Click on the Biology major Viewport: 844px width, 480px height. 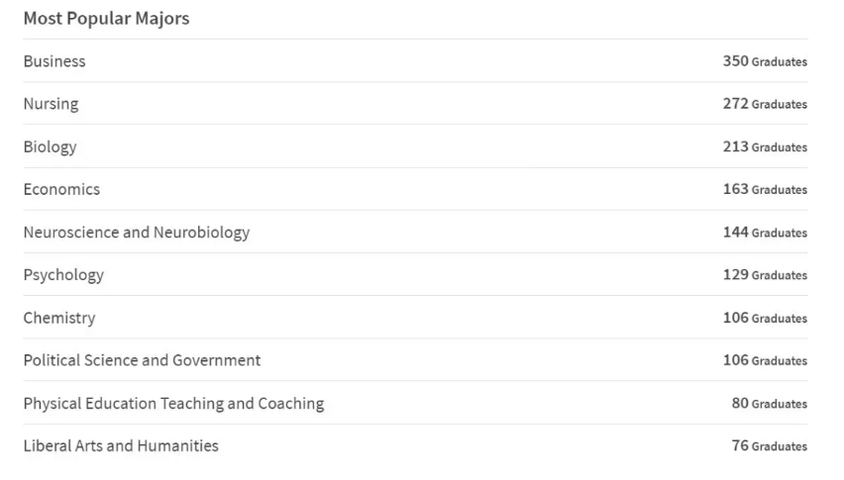point(50,146)
